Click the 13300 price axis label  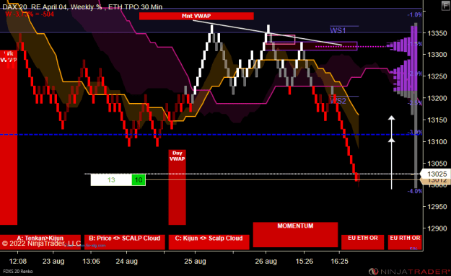[x=437, y=55]
